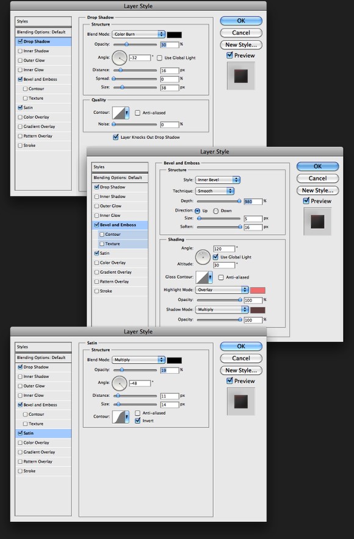Screen dimensions: 354x539
Task: Click the contour thumbnail in Drop Shadow Quality
Action: click(x=118, y=113)
